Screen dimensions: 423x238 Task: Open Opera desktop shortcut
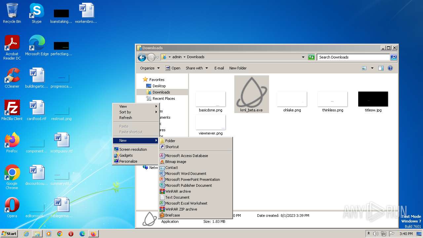coord(12,207)
